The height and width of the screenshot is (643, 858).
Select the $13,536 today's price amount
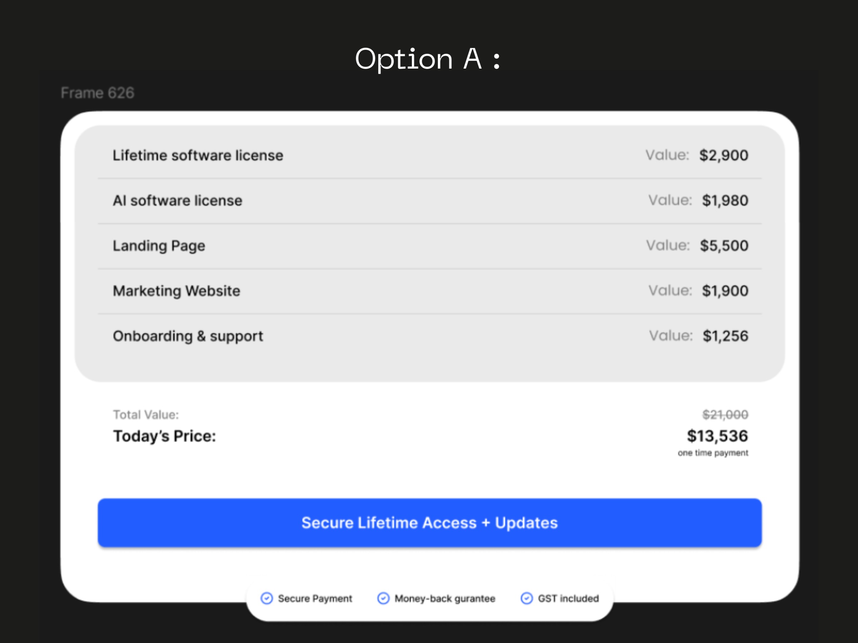717,436
